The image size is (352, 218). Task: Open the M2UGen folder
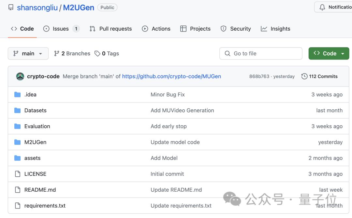[35, 142]
